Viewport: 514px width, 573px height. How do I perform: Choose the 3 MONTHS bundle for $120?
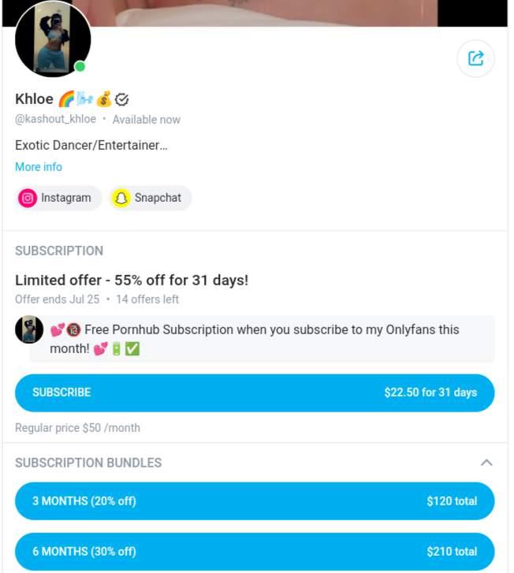point(255,501)
